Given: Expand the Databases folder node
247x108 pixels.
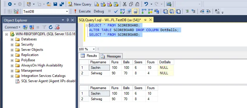Looking at the screenshot, I should point(12,39).
